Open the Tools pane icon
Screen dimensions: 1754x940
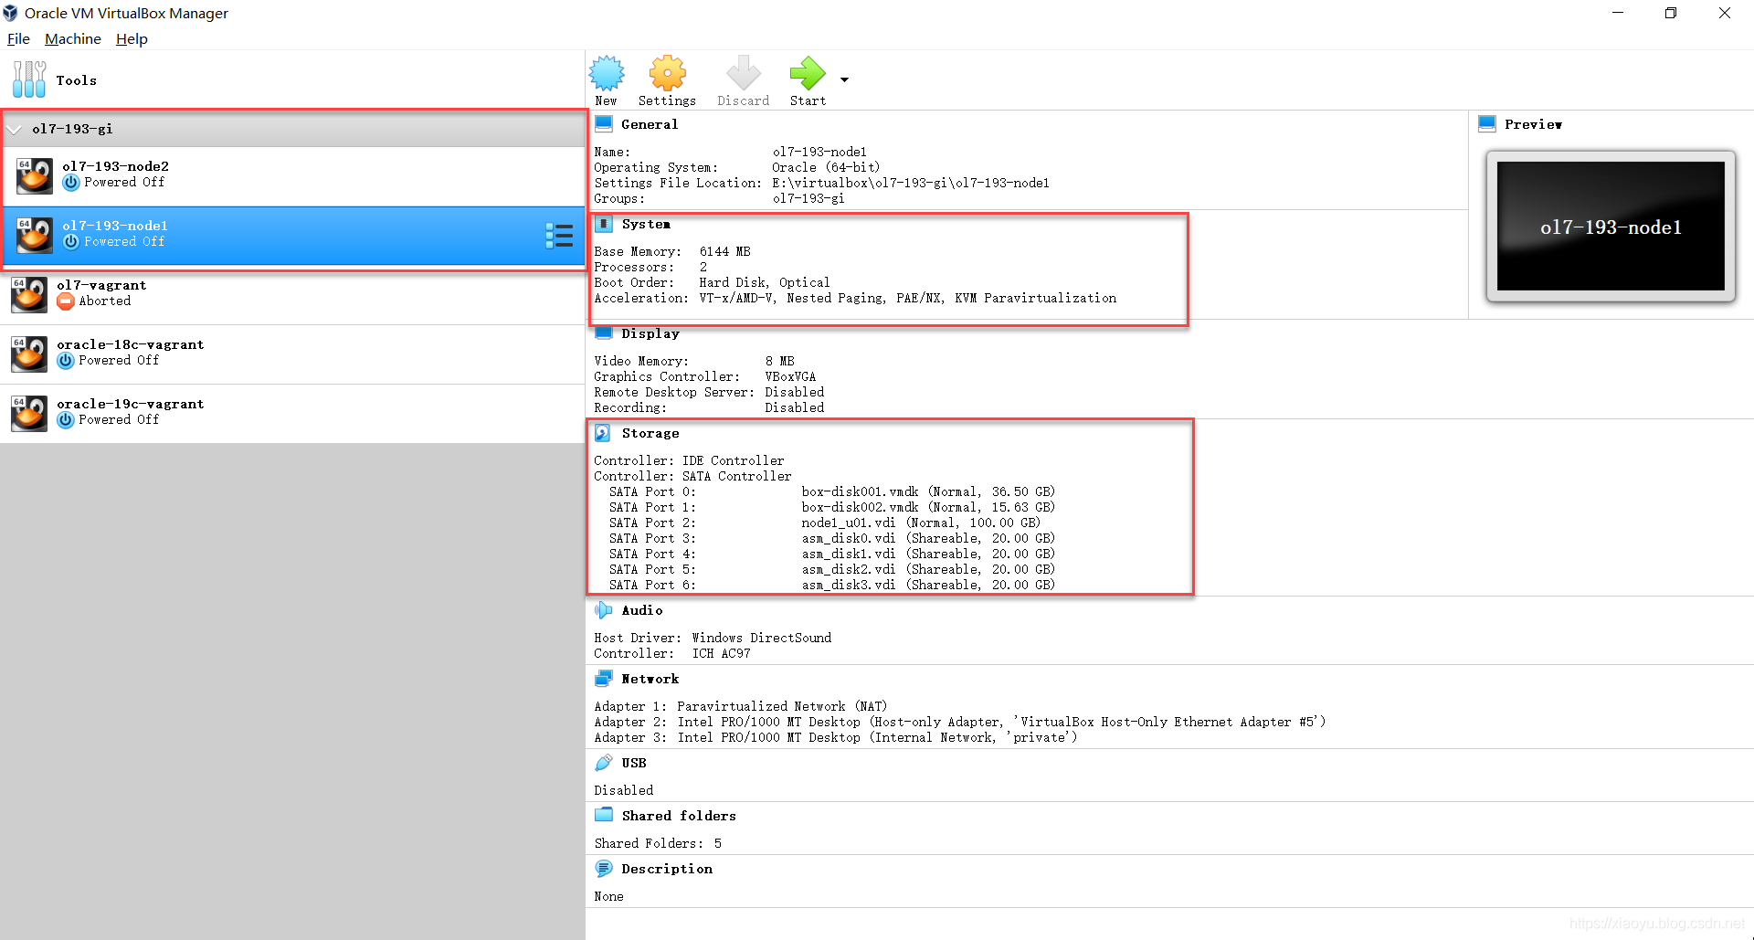(x=29, y=79)
